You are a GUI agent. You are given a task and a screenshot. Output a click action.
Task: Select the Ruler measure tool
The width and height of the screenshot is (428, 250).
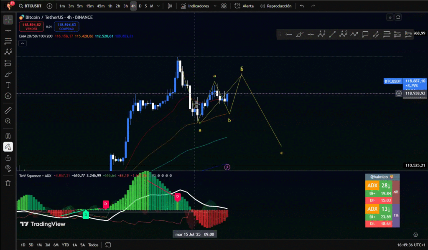coord(8,110)
